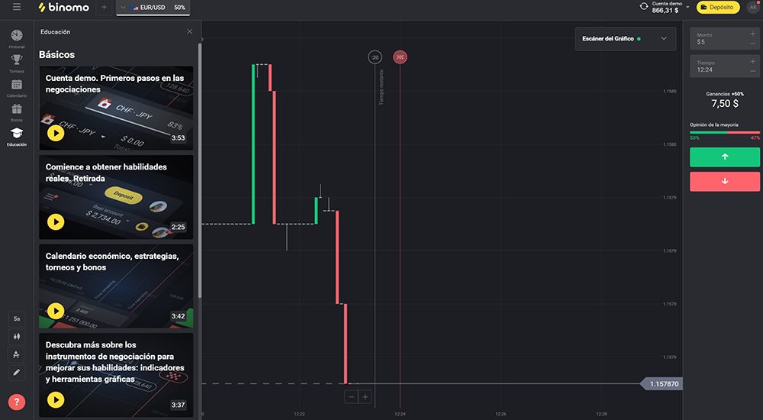
Task: Play the 'Cuenta demo. Primeros pasos' video
Action: (x=56, y=134)
